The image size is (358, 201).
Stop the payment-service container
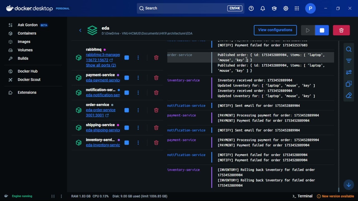point(127,78)
